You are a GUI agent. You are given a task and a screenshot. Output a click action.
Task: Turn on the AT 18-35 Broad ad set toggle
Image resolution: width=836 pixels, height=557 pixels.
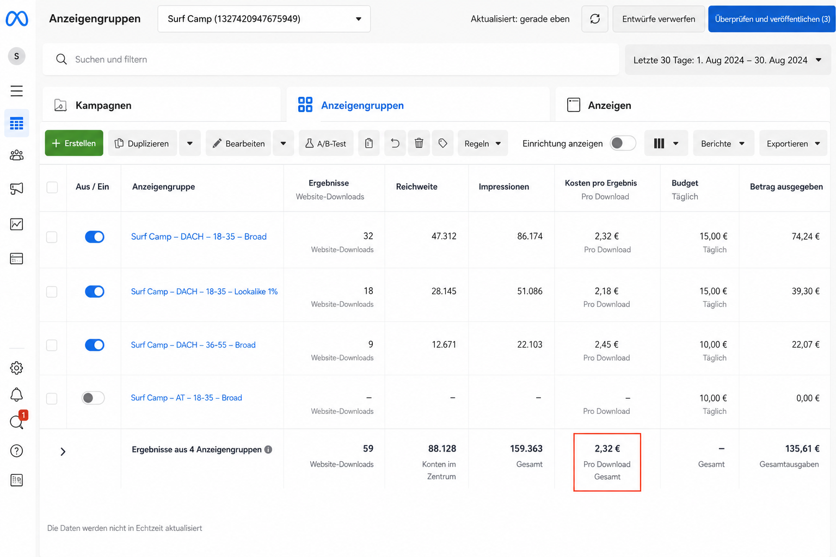93,398
